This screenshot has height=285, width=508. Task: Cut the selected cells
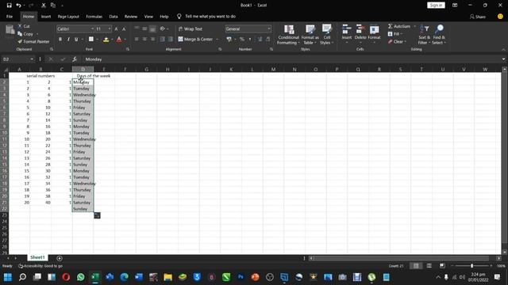coord(24,26)
